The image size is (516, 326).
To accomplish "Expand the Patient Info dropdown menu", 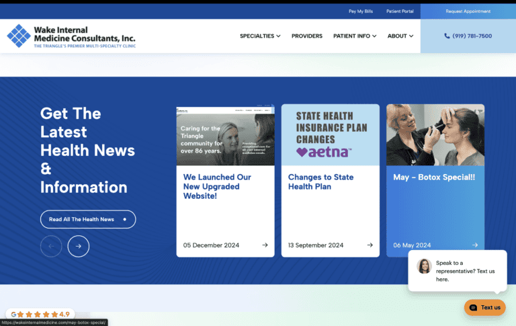I will (x=355, y=36).
